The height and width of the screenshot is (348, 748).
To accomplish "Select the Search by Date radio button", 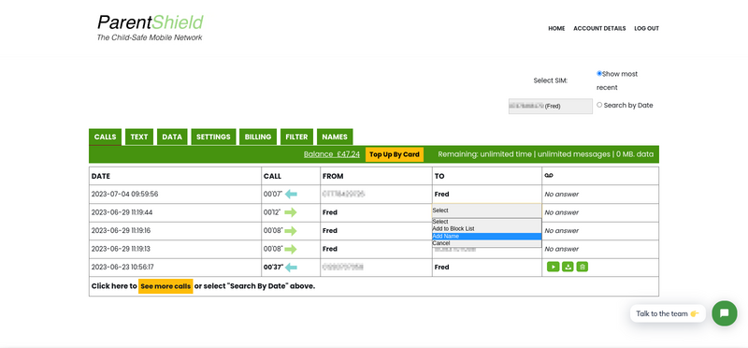I will (x=599, y=105).
